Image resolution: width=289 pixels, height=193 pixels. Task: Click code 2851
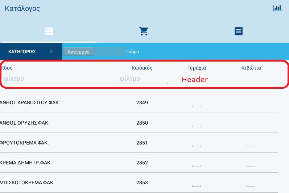142,143
